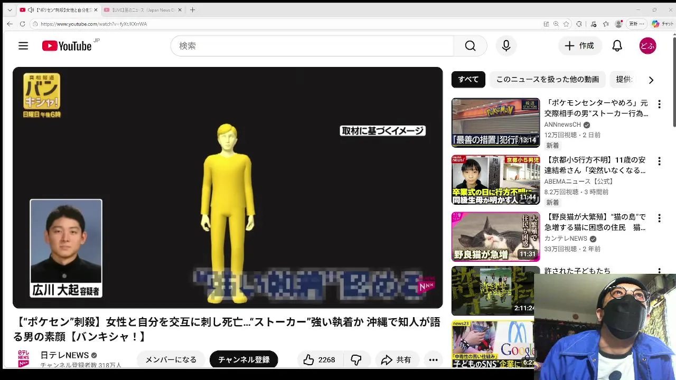Open the split screen icon in address bar
676x380 pixels.
[x=546, y=24]
